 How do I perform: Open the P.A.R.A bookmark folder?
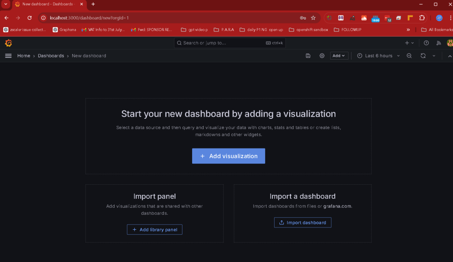coord(224,30)
